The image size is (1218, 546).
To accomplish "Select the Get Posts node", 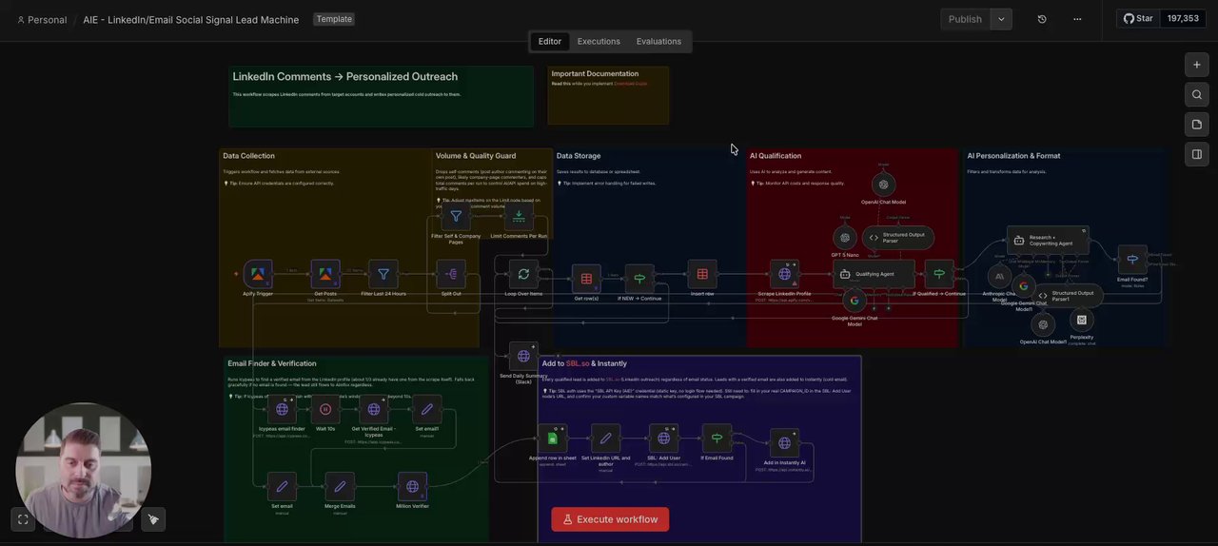I will click(x=325, y=274).
